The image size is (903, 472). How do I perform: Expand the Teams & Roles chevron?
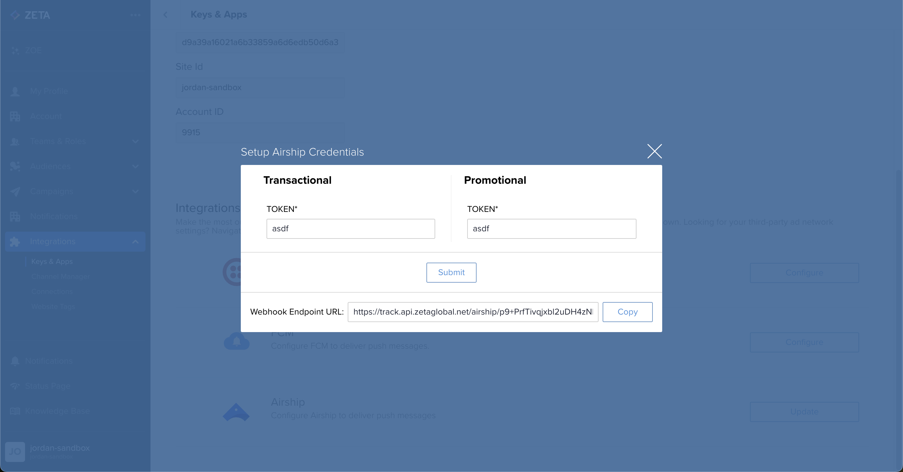coord(135,141)
